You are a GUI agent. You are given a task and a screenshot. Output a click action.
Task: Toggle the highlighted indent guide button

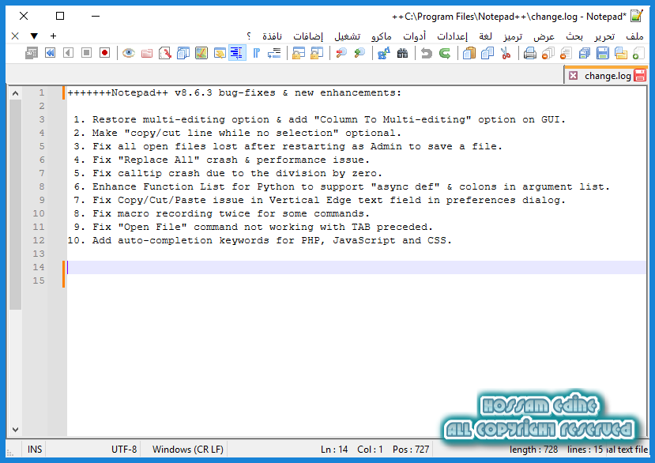tap(237, 53)
